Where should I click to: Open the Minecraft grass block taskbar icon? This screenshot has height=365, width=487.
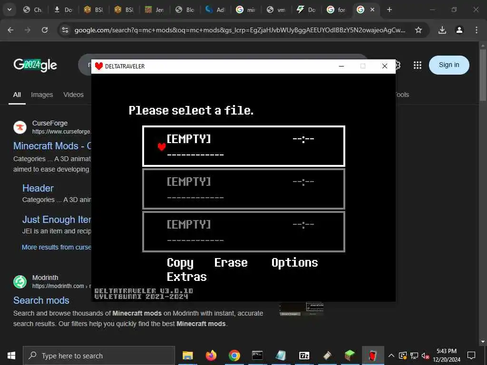(x=350, y=355)
